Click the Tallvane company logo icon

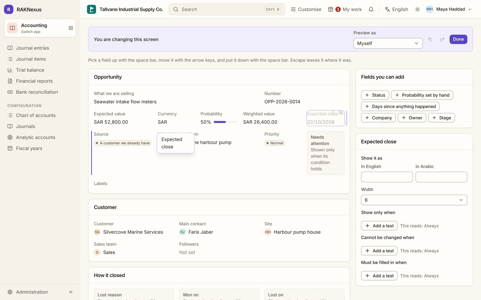pos(91,9)
